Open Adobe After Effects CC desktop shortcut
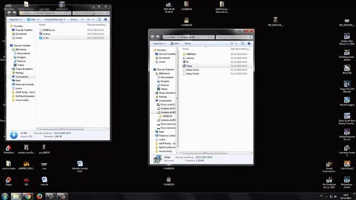Screen dimensions: 356x200 click(x=347, y=39)
